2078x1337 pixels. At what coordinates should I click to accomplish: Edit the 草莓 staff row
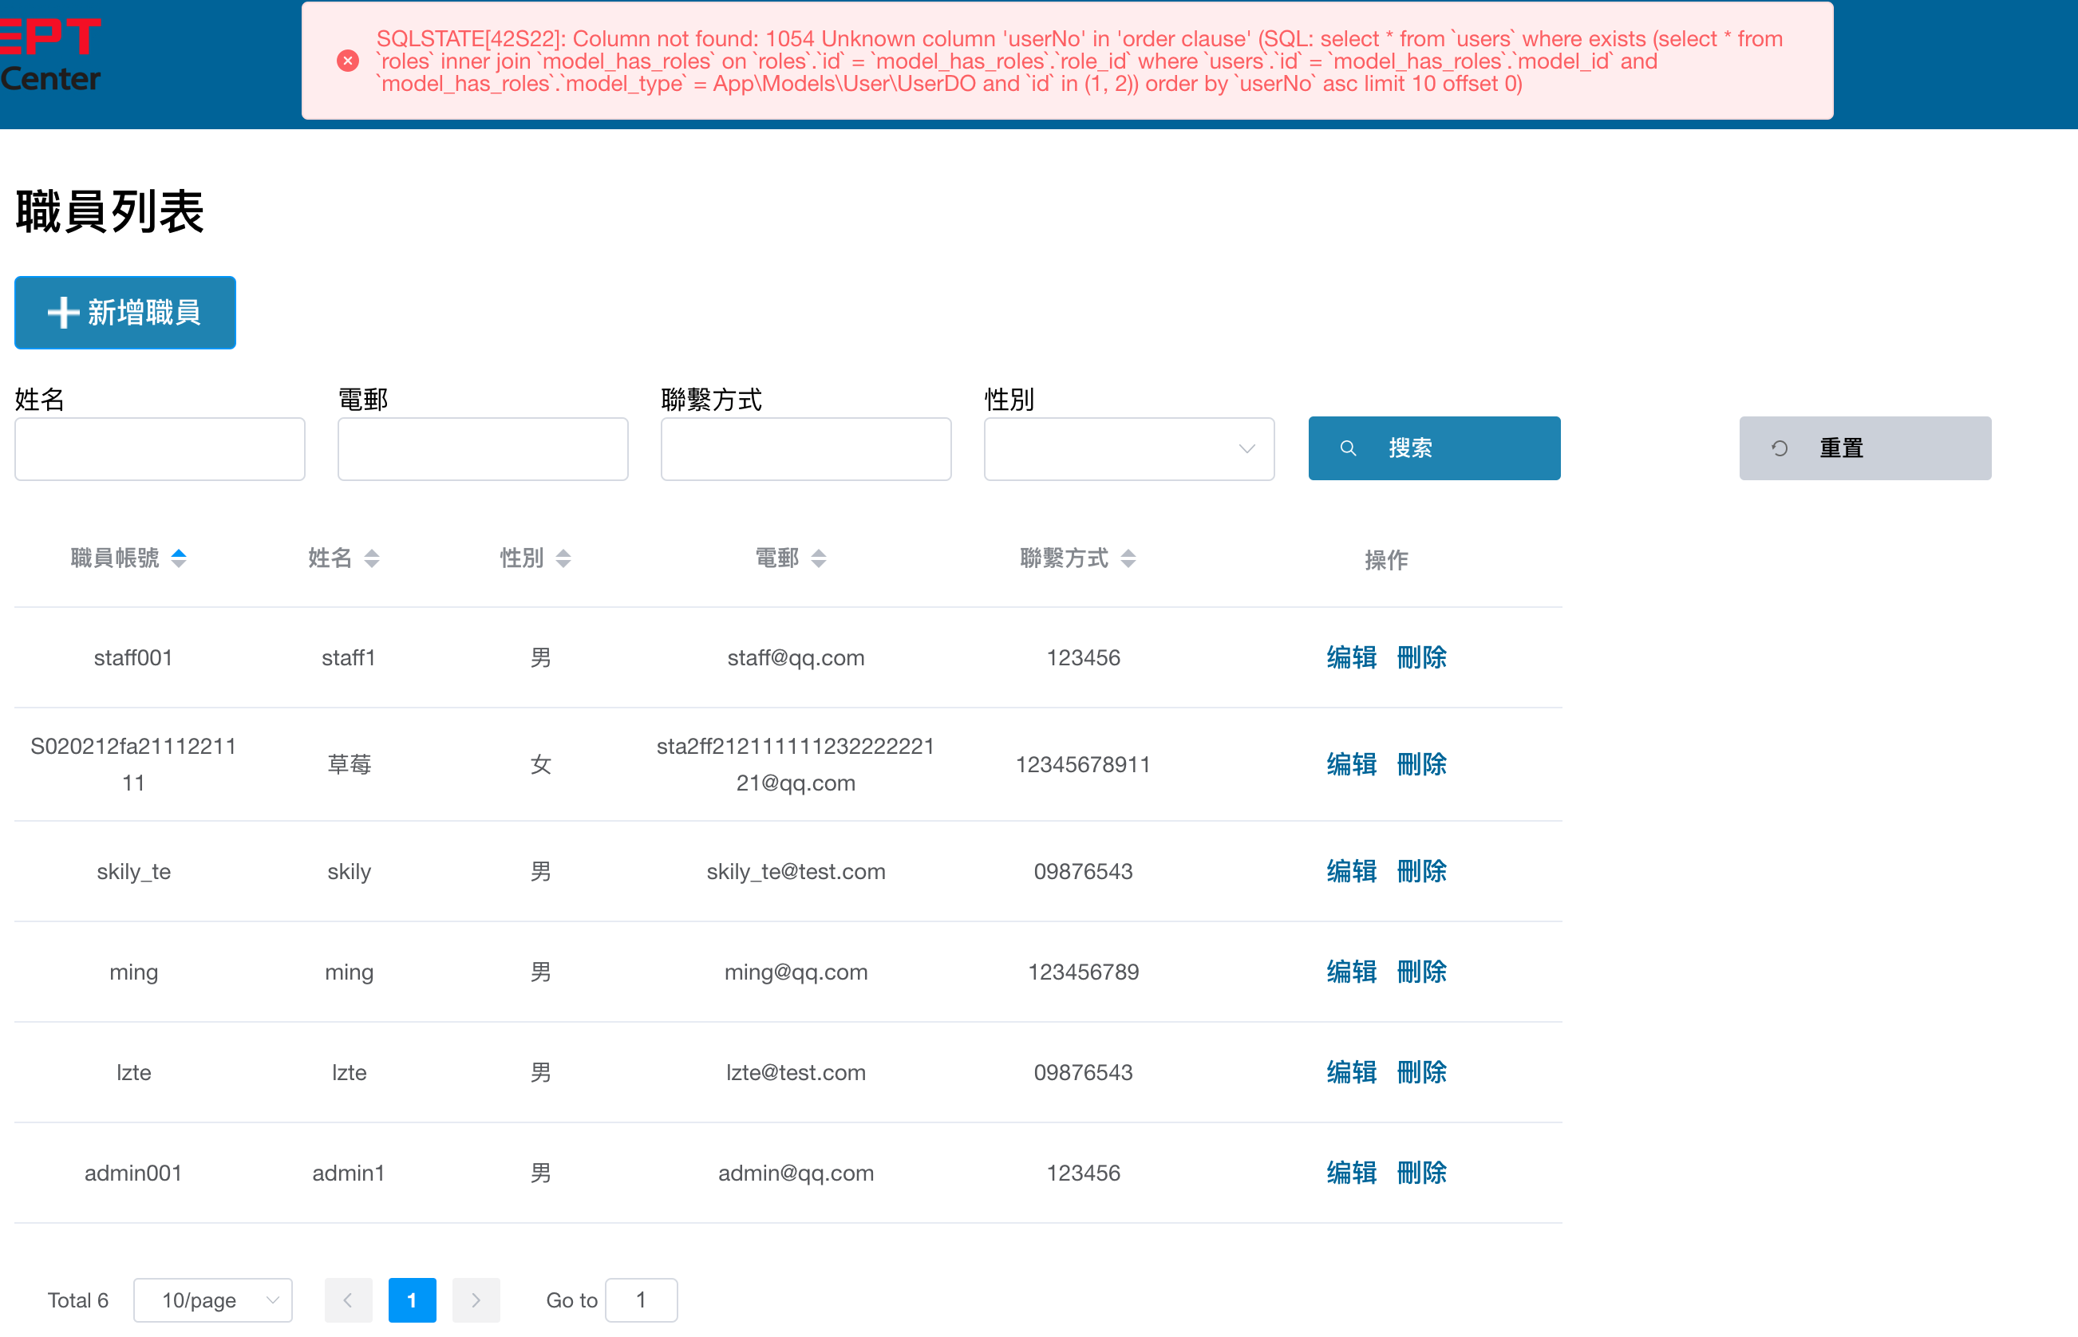1351,764
